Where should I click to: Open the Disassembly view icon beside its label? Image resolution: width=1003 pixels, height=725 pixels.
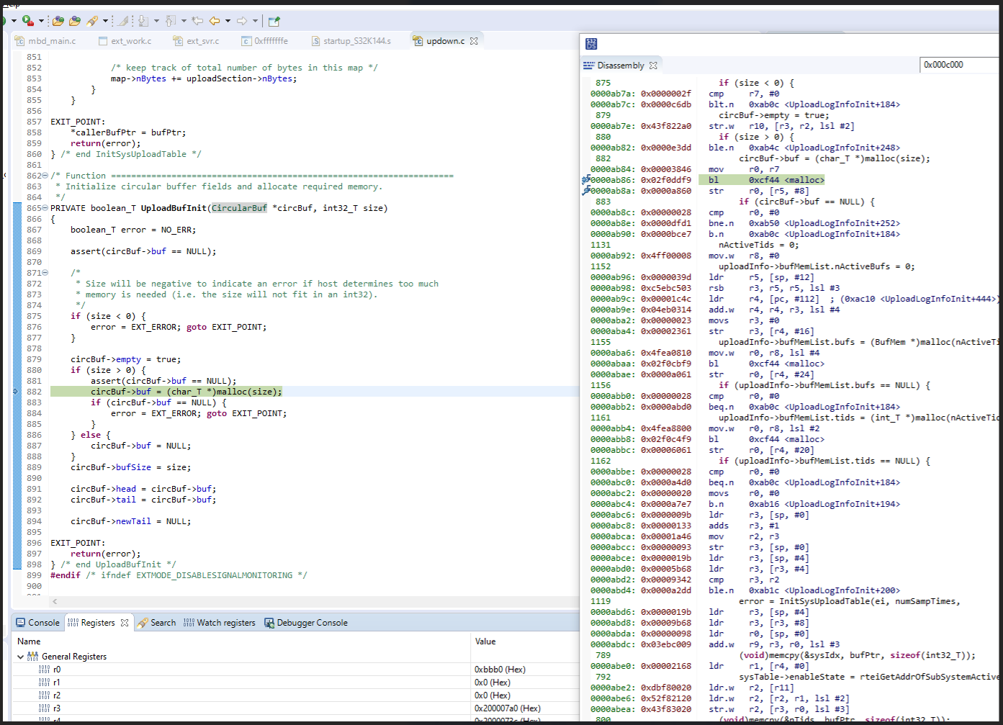click(590, 65)
